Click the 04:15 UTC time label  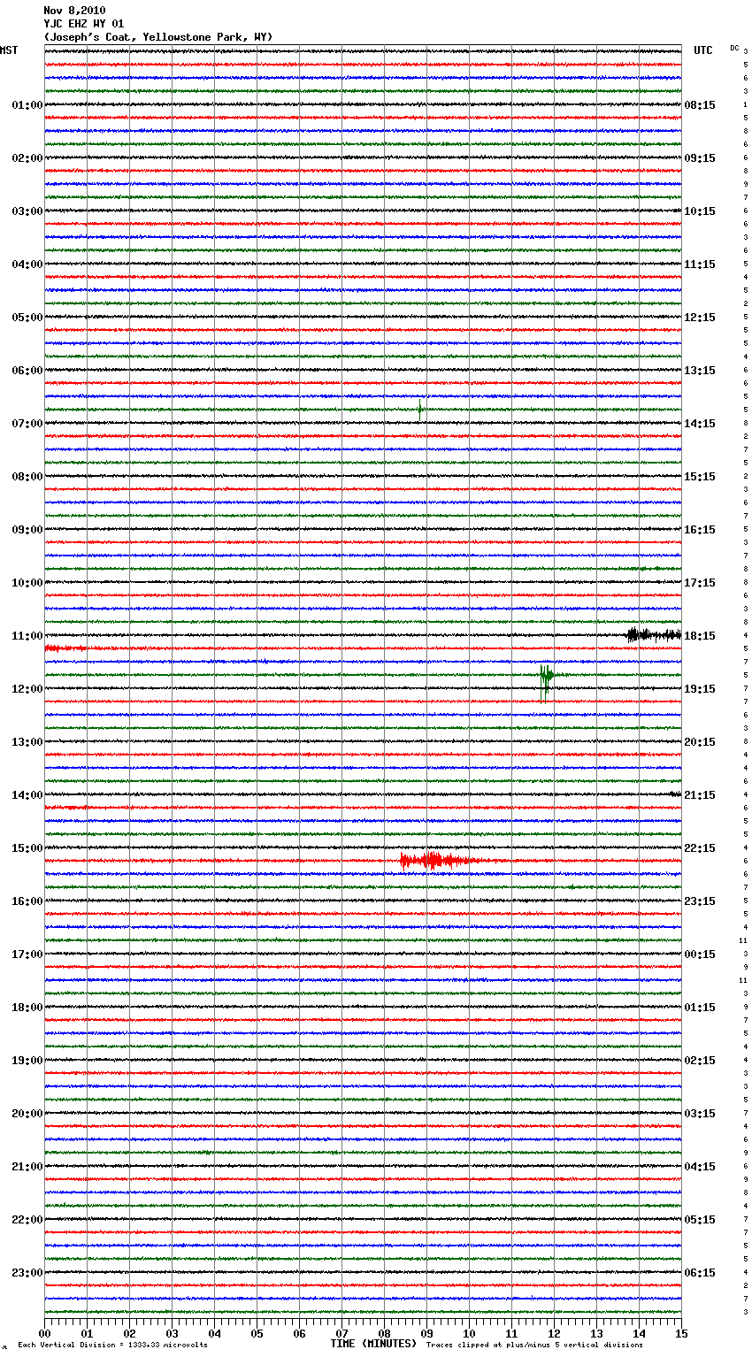(700, 1167)
